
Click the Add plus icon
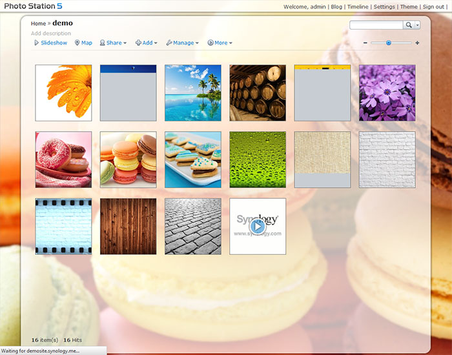click(x=138, y=43)
